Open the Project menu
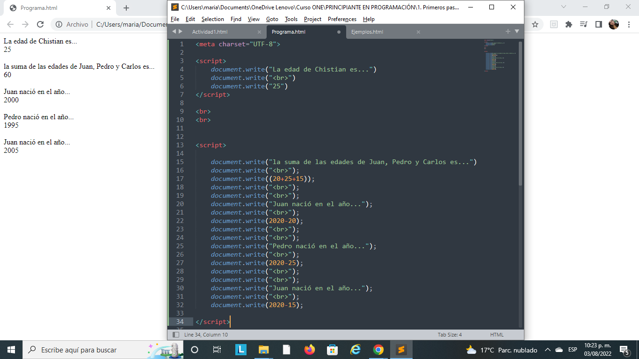 click(313, 19)
